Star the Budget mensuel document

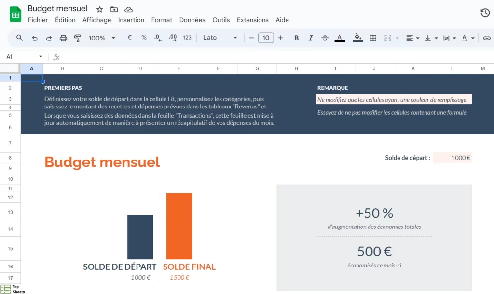click(99, 10)
